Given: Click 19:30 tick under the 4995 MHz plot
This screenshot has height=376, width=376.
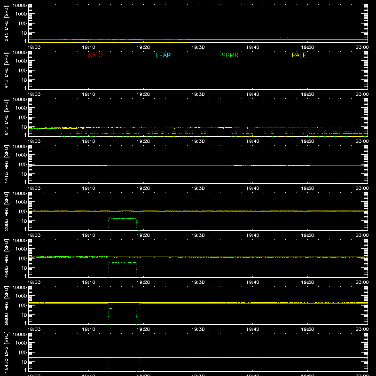Looking at the screenshot, I should coord(198,282).
